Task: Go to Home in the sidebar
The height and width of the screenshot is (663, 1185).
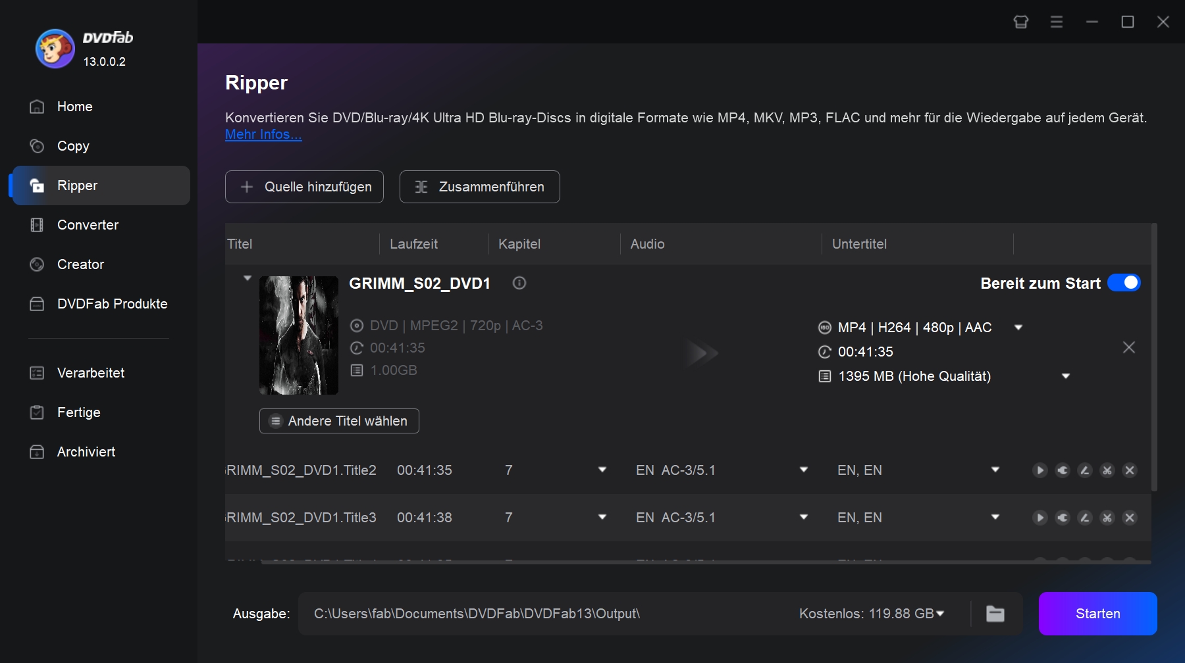Action: point(101,107)
